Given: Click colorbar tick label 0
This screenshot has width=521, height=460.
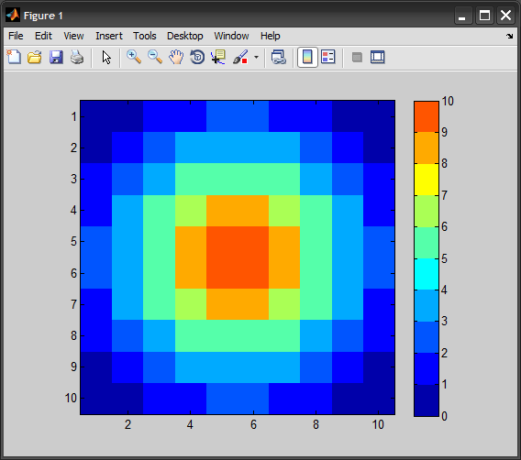Looking at the screenshot, I should (x=444, y=416).
